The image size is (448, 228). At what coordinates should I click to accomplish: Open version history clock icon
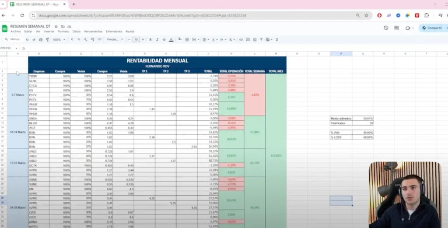point(386,28)
